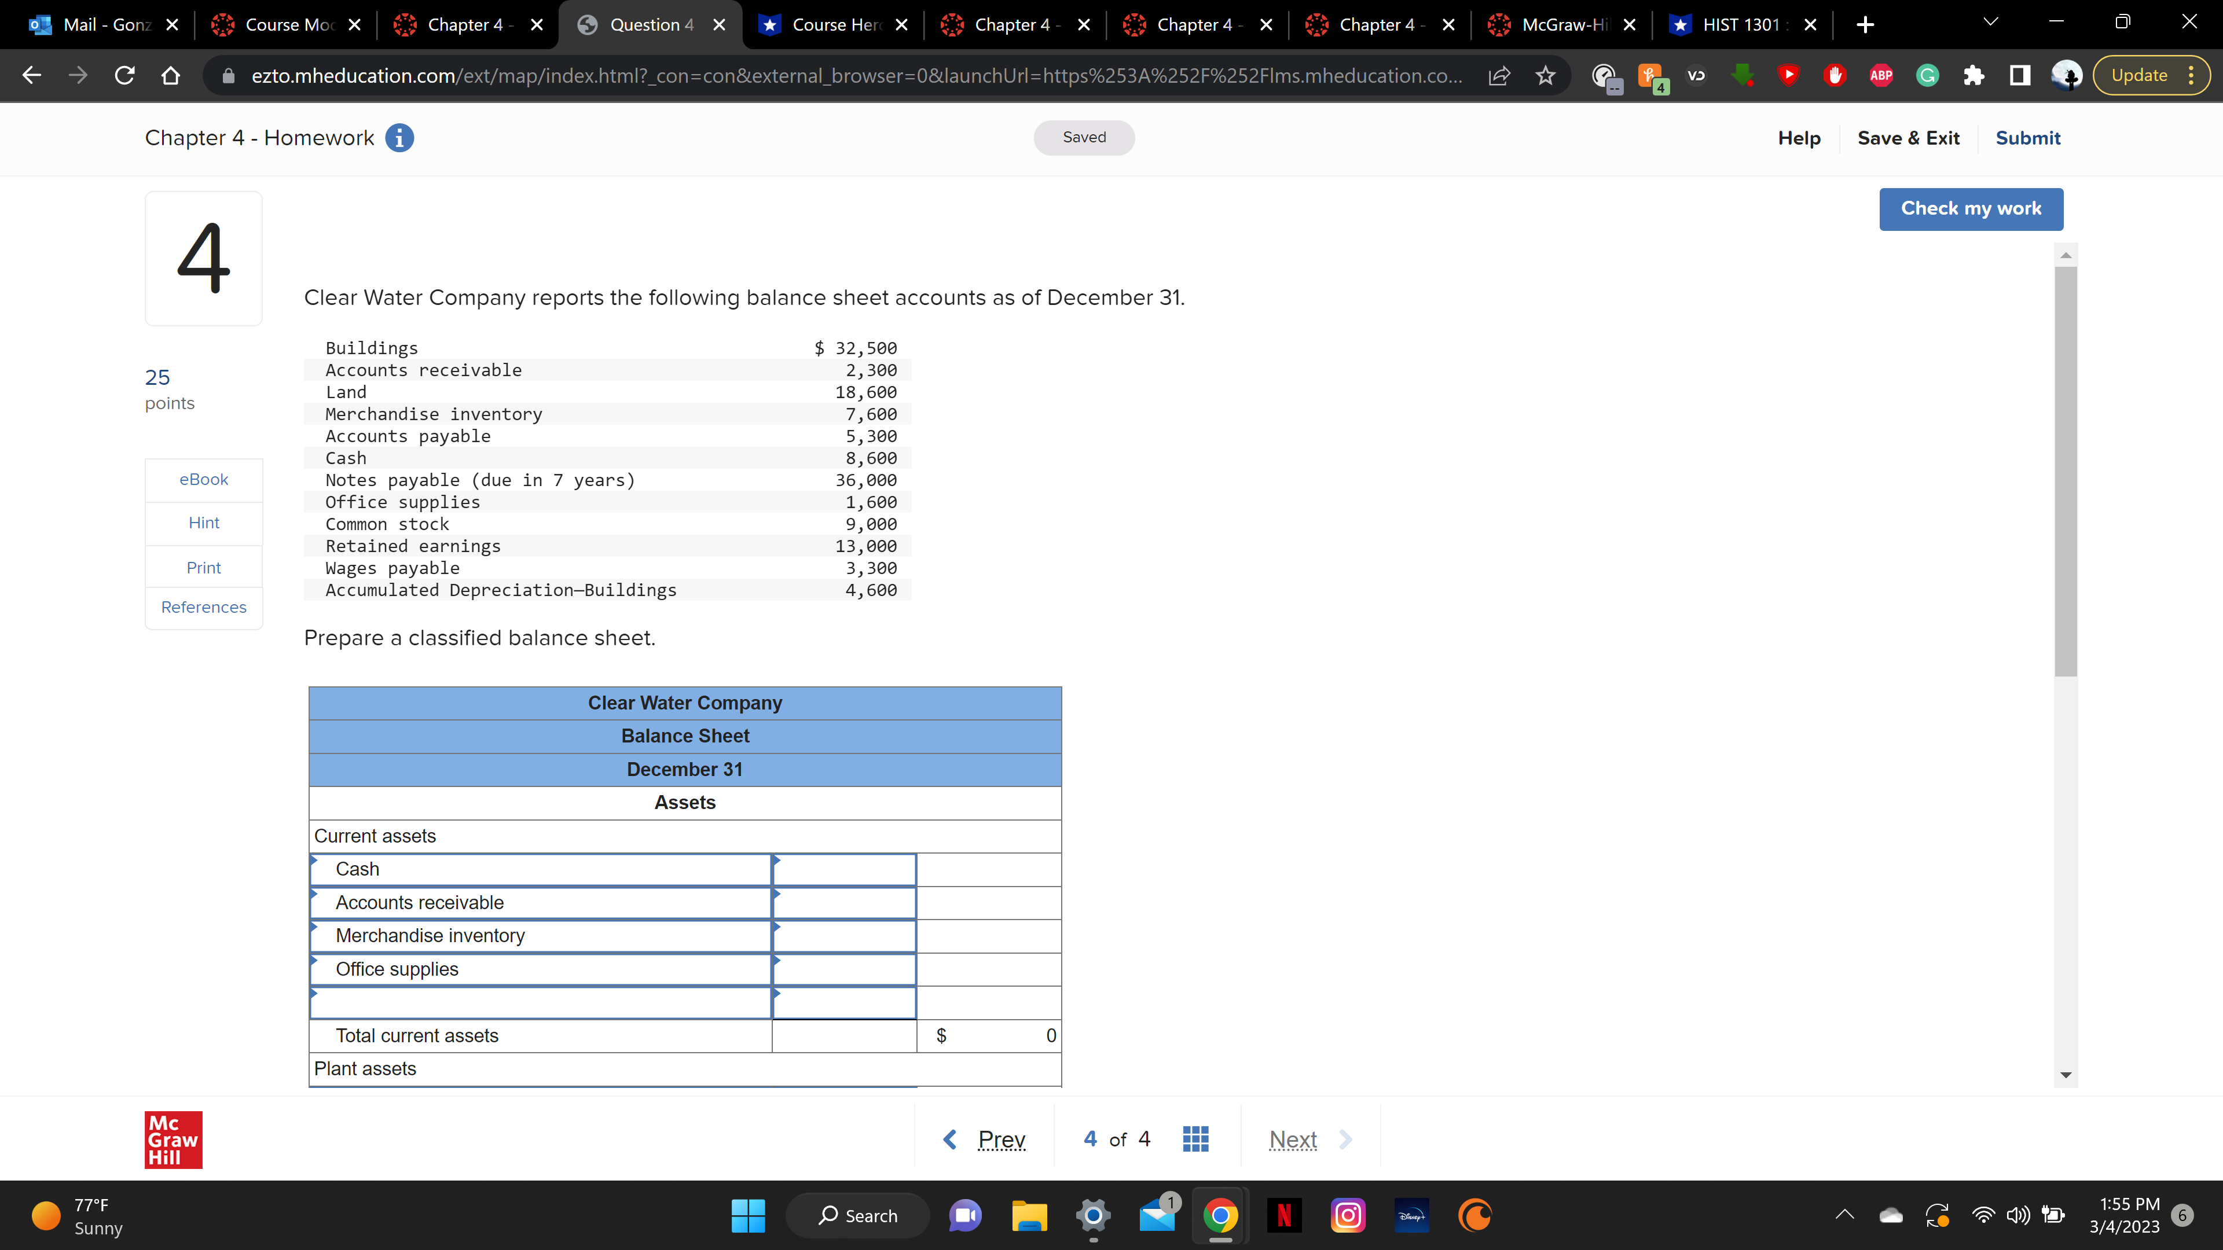The width and height of the screenshot is (2223, 1250).
Task: Reload the current page
Action: (124, 76)
